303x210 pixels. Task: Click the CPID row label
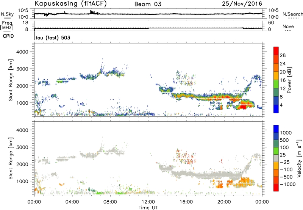(x=8, y=36)
